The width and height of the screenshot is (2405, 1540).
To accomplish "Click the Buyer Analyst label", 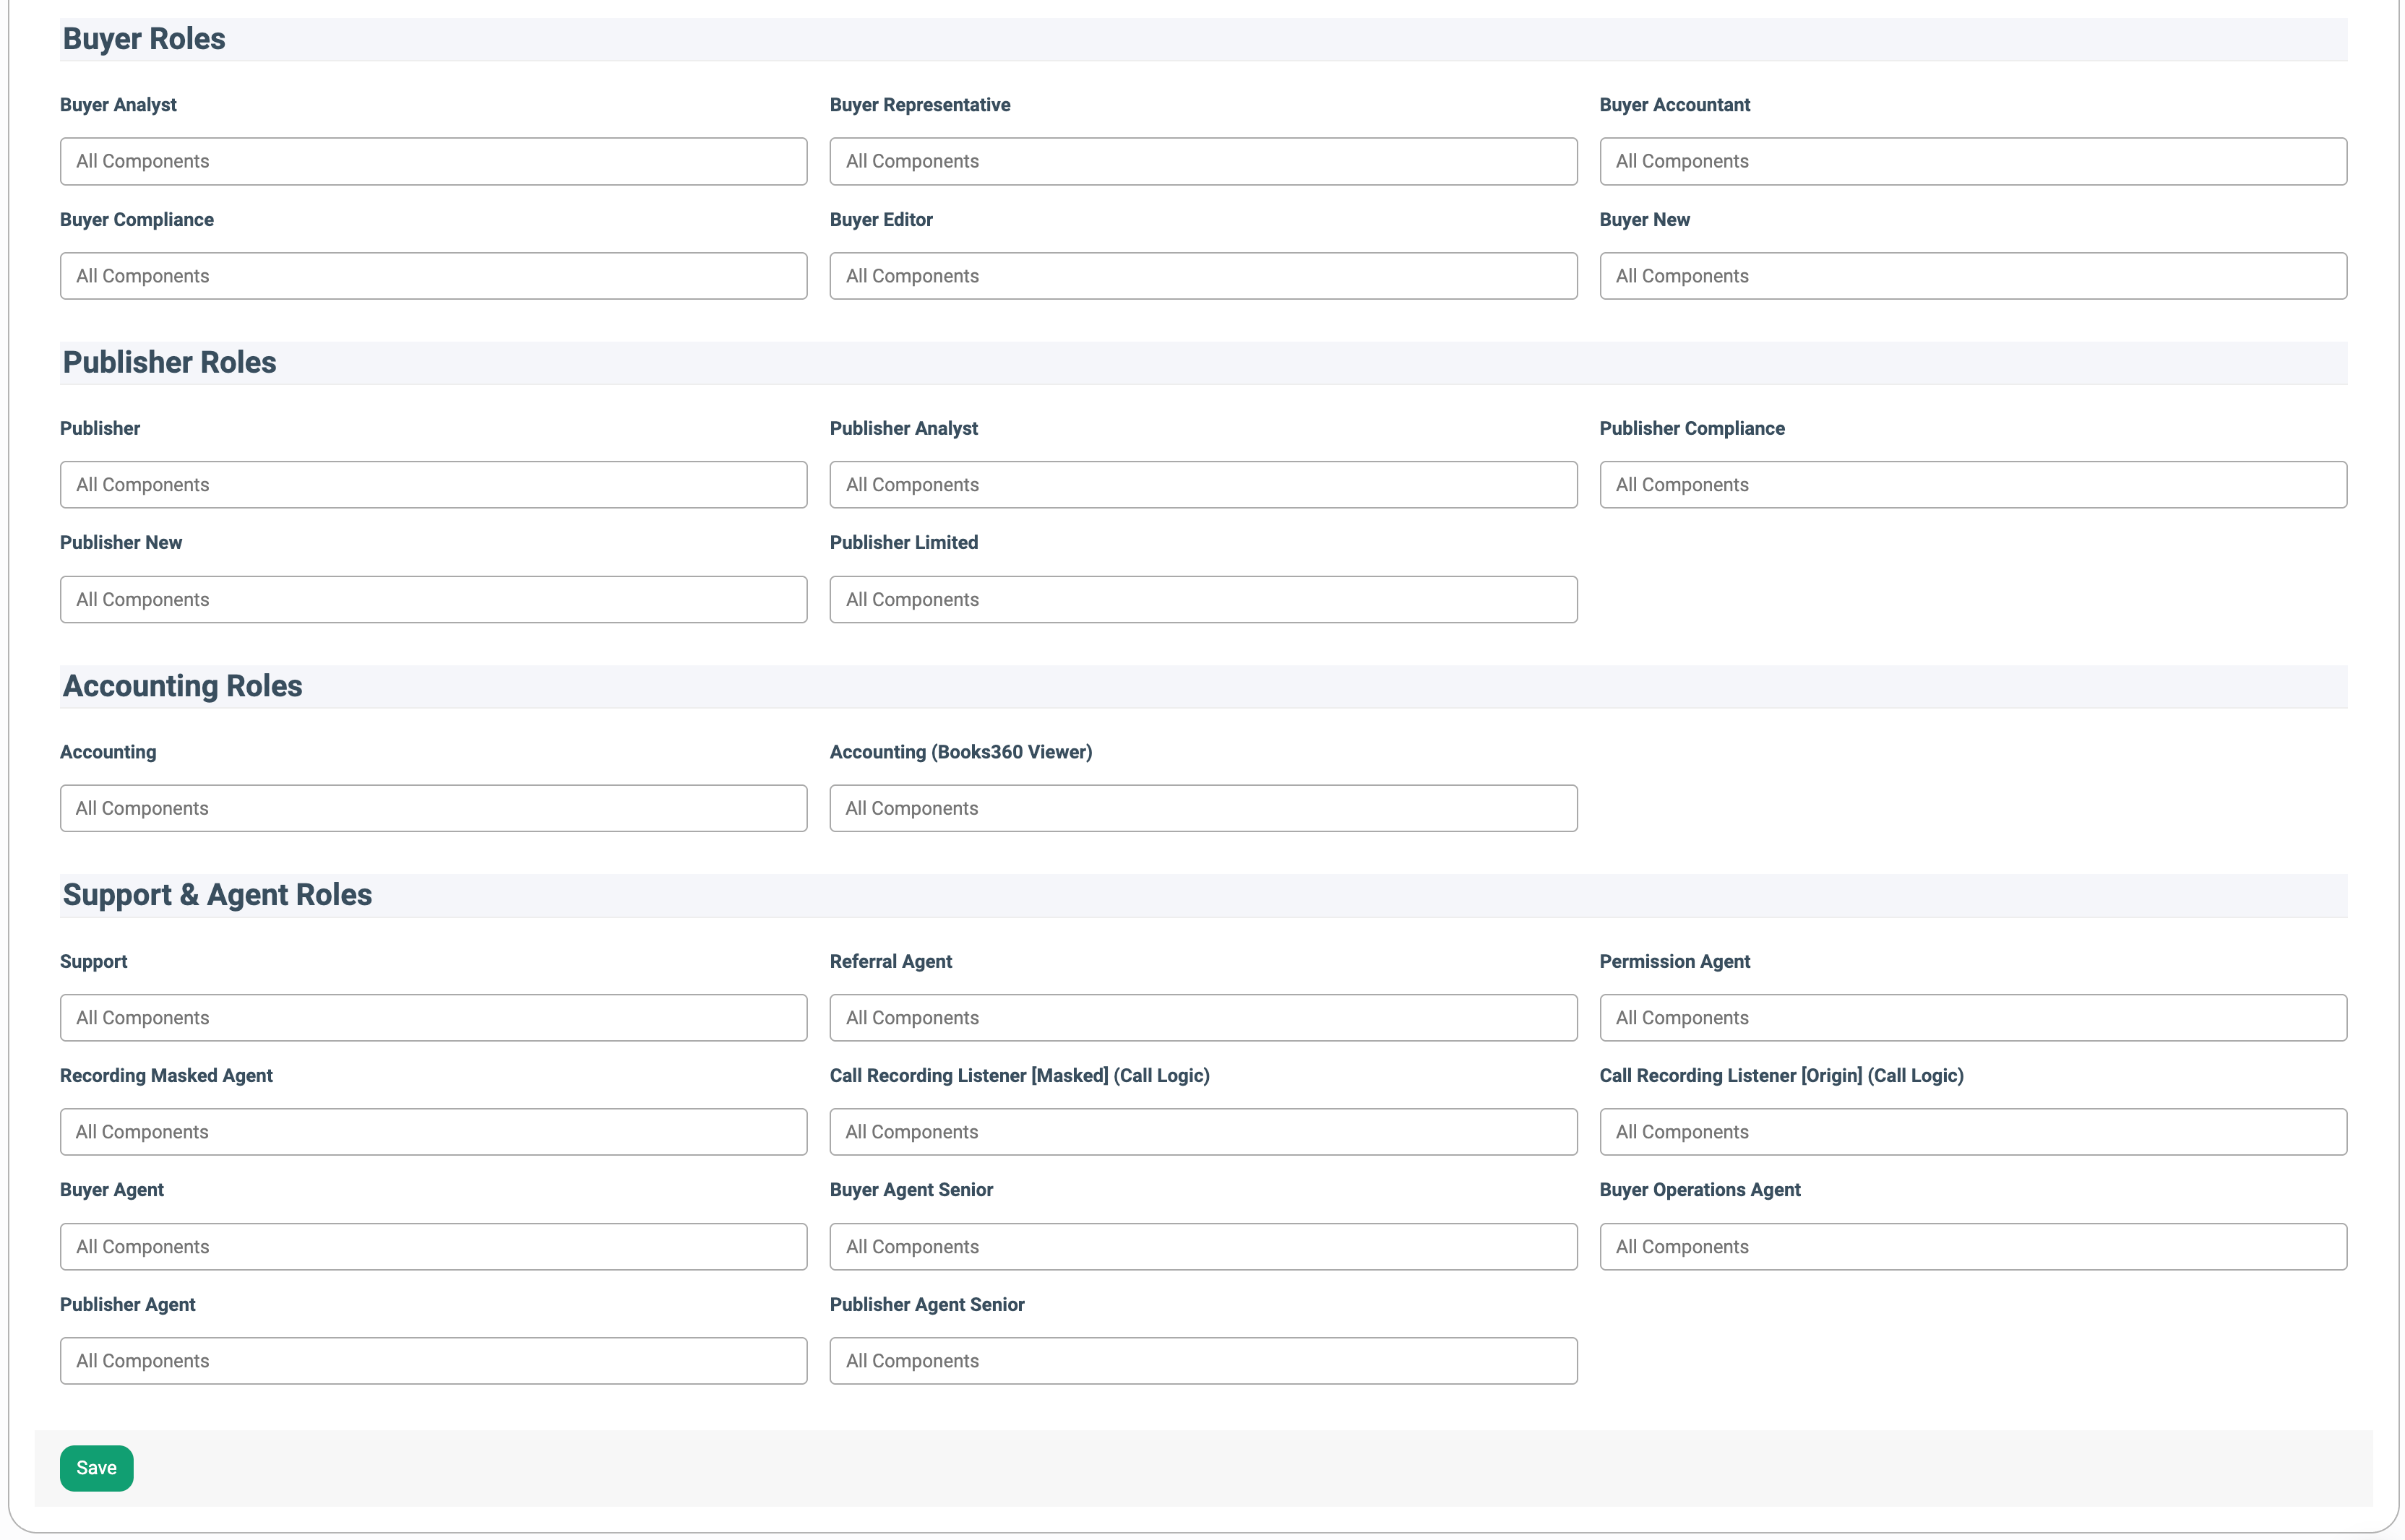I will [x=118, y=105].
